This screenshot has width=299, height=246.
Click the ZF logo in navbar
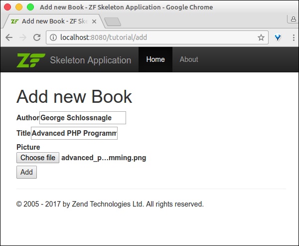click(31, 60)
